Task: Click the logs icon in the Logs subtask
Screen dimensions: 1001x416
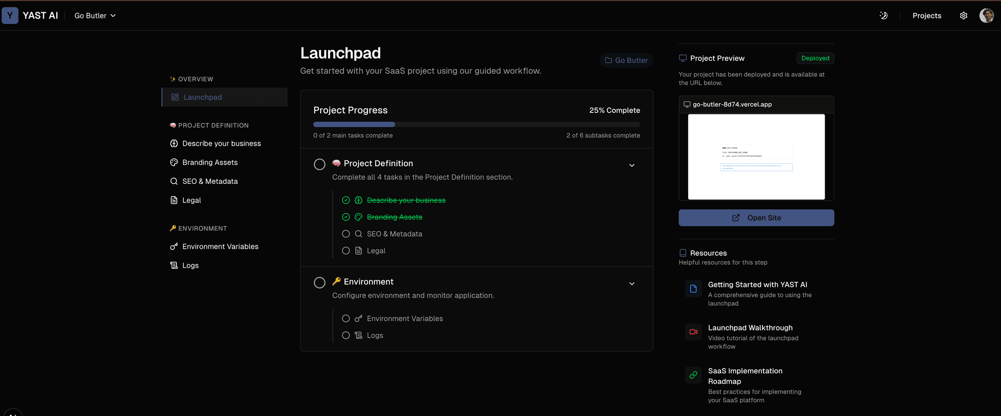Action: pos(359,335)
